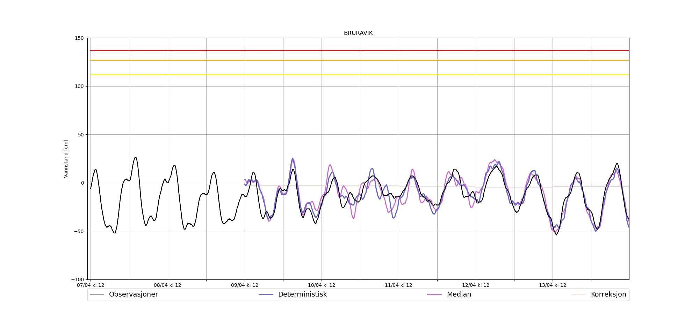Toggle the Median legend label
Screen dimensions: 699x314
(459, 294)
